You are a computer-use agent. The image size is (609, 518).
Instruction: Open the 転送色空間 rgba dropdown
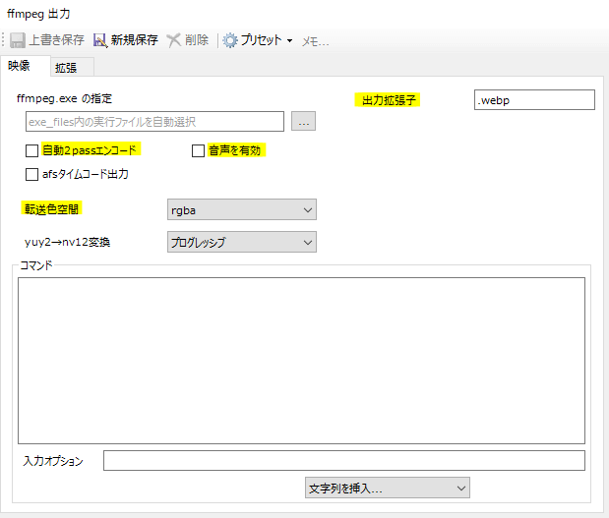[x=236, y=209]
